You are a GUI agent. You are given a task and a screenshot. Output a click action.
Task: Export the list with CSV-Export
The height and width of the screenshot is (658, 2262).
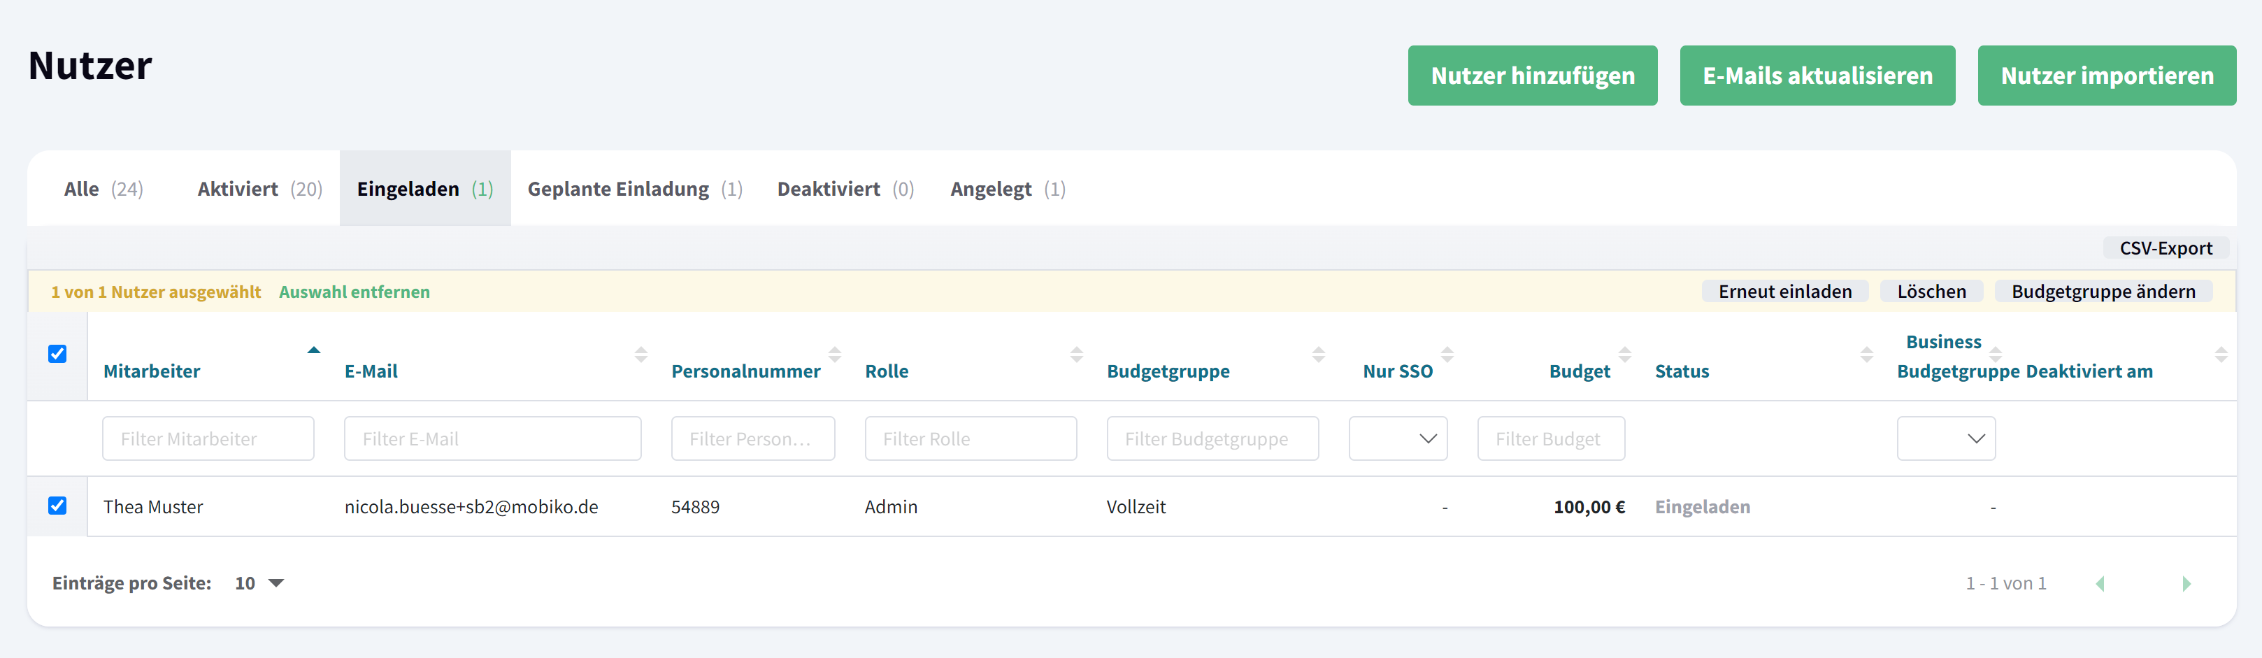coord(2166,249)
